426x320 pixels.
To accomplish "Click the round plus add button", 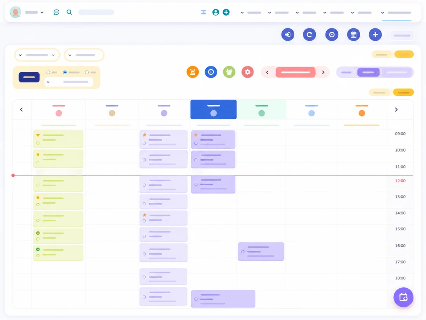I will (x=375, y=34).
